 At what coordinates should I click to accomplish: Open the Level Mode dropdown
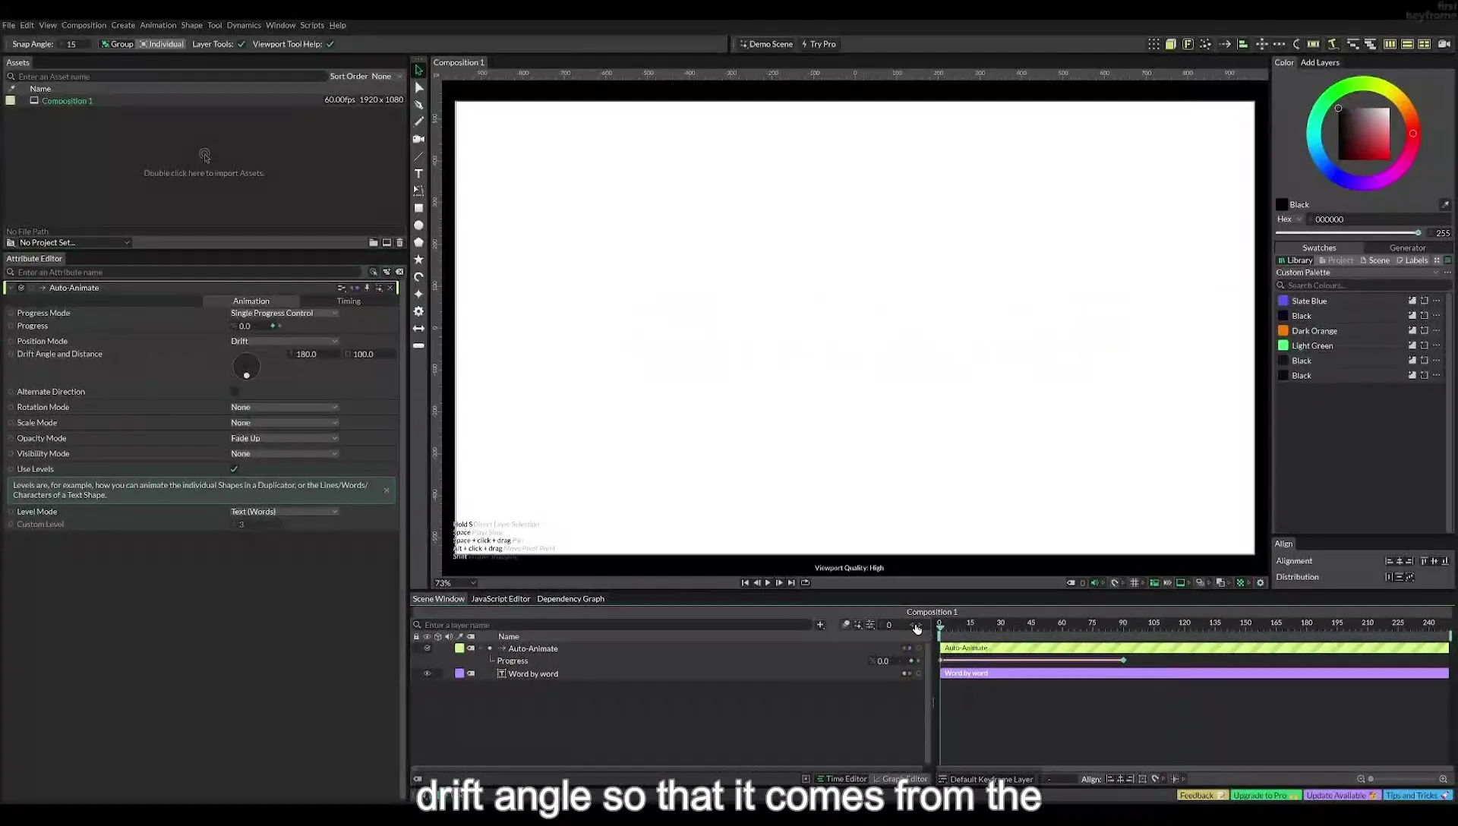click(x=284, y=512)
